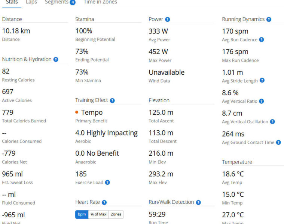Open Avg Stride Length help icon

click(x=262, y=80)
